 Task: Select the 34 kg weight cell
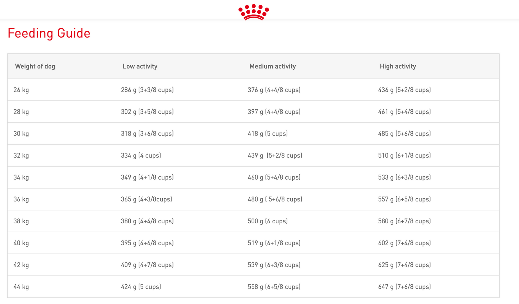[21, 177]
